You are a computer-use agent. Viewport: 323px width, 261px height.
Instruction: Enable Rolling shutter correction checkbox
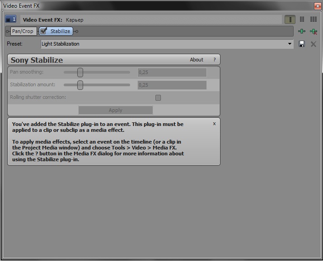pos(158,98)
